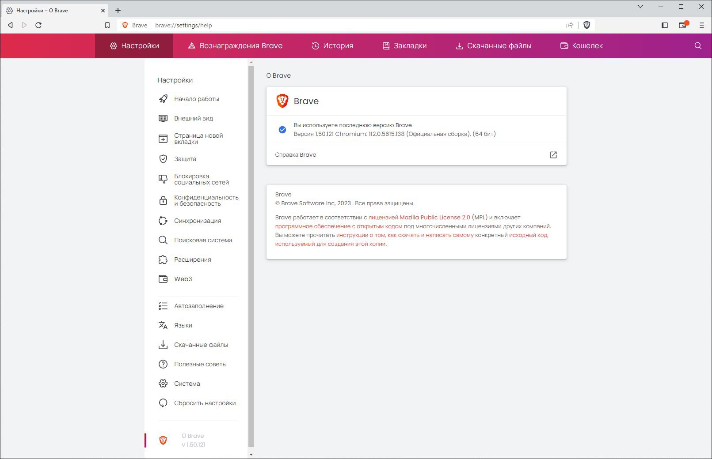The height and width of the screenshot is (459, 712).
Task: Click Справка Brave help row
Action: click(416, 155)
